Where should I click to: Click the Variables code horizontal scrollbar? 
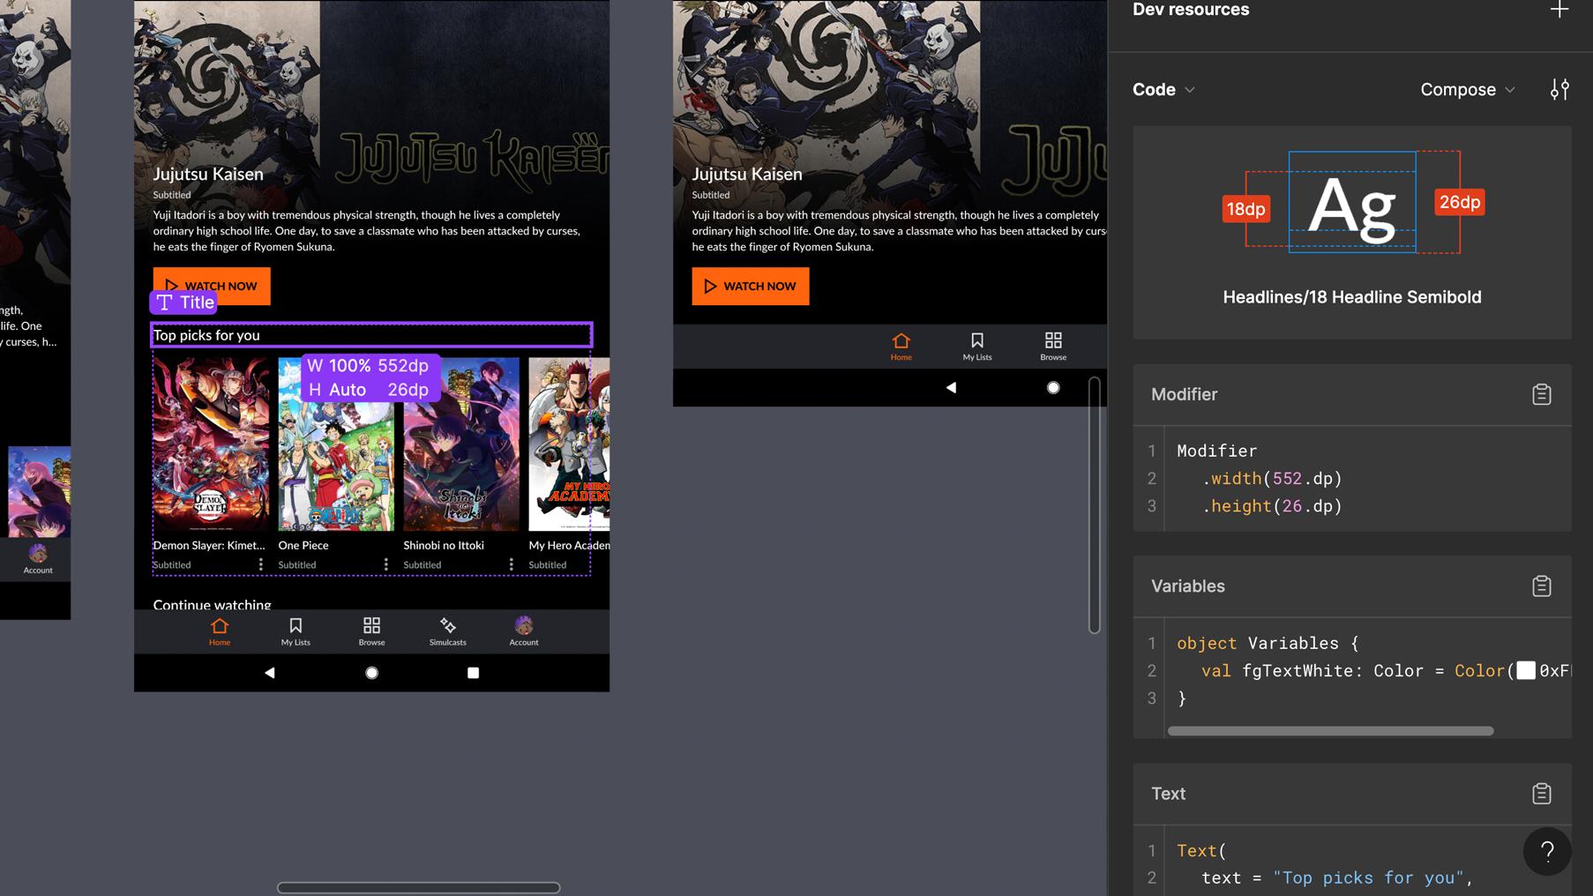coord(1330,731)
